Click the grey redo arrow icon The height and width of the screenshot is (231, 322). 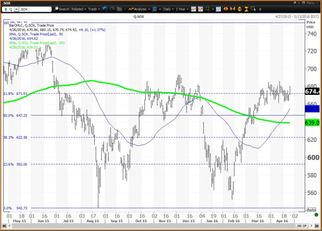112,9
